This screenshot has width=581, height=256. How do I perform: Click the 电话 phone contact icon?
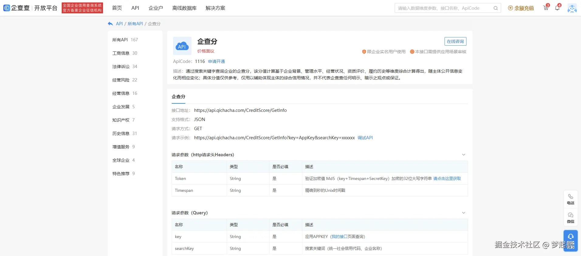[x=571, y=196]
